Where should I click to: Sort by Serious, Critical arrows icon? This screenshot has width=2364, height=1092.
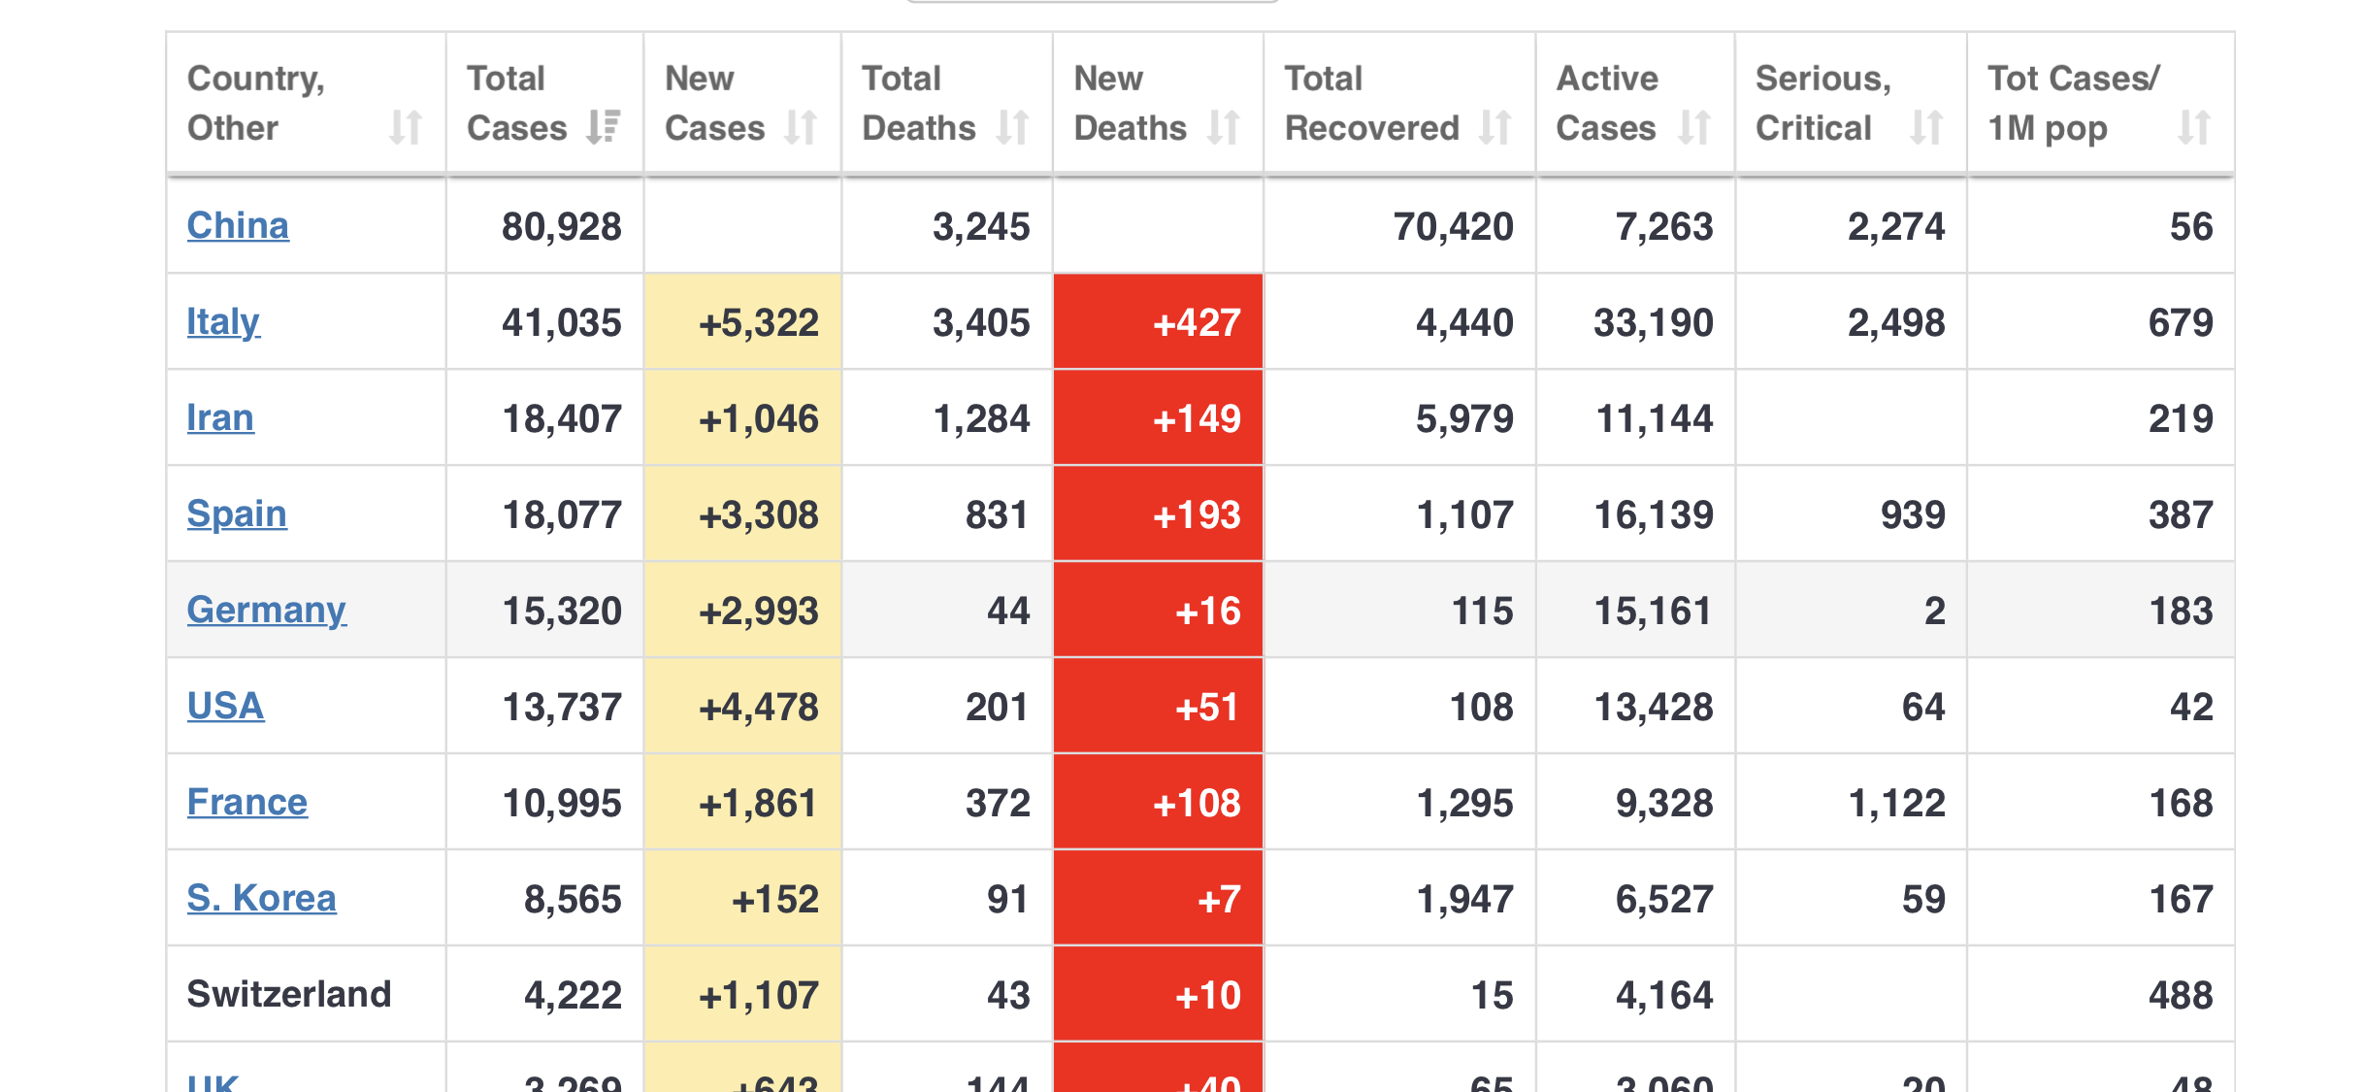[1925, 127]
